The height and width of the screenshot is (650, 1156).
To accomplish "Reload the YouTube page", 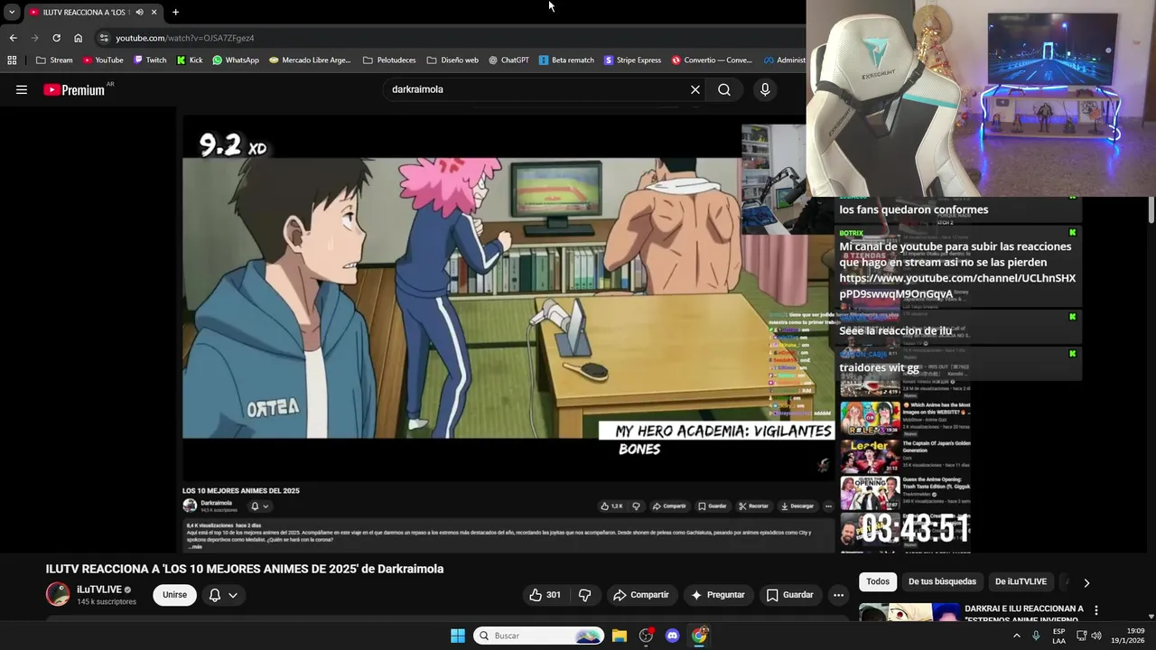I will (x=56, y=38).
